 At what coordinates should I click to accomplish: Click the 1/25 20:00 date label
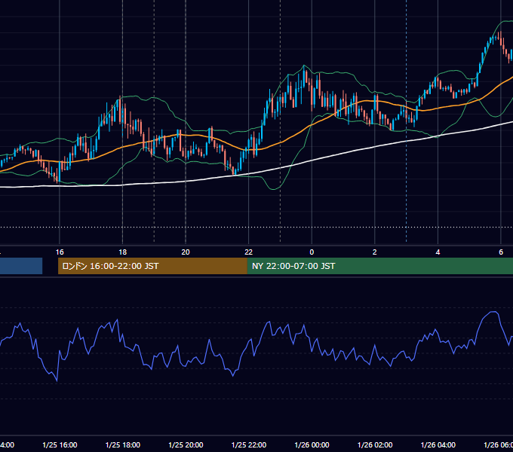point(186,445)
